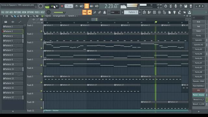Image resolution: width=208 pixels, height=117 pixels.
Task: Select Pattern 2 in picker list
Action: pyautogui.click(x=13, y=27)
